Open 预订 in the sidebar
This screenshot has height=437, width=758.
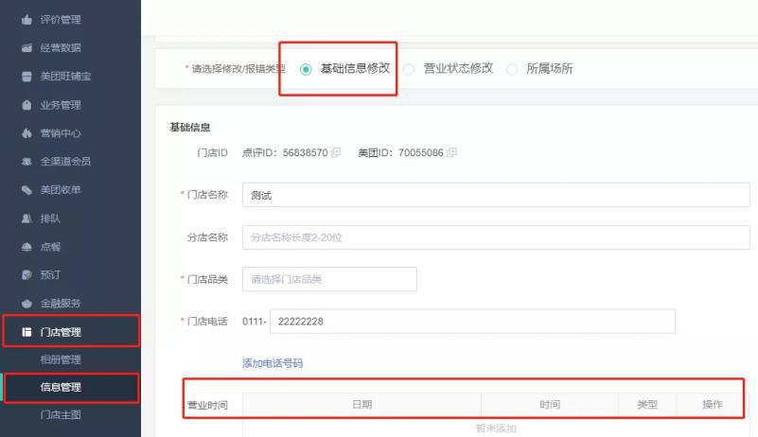pyautogui.click(x=50, y=275)
